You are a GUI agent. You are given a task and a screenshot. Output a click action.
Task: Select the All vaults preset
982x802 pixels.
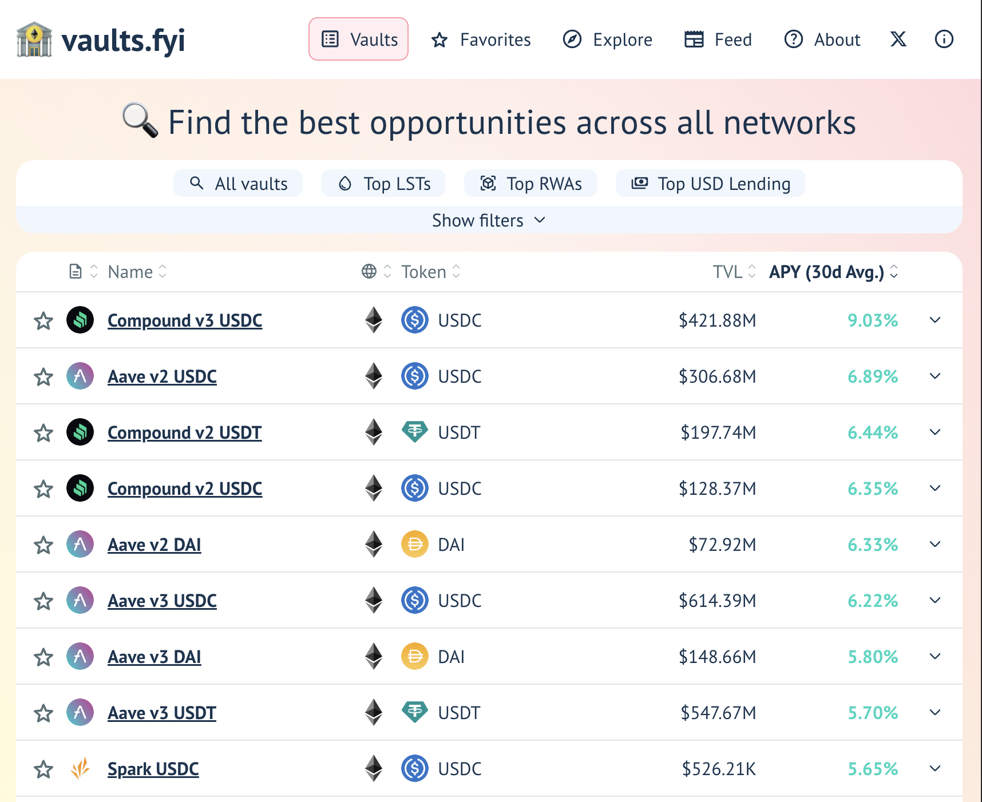point(238,183)
